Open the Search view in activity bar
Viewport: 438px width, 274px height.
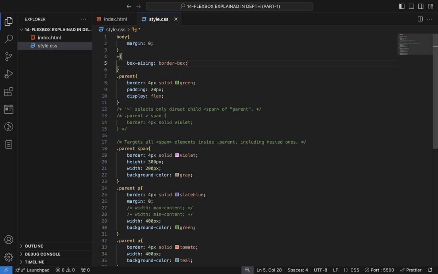click(x=9, y=39)
